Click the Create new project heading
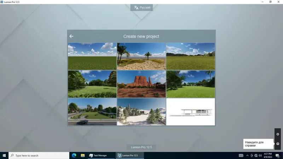This screenshot has width=283, height=159. 141,36
